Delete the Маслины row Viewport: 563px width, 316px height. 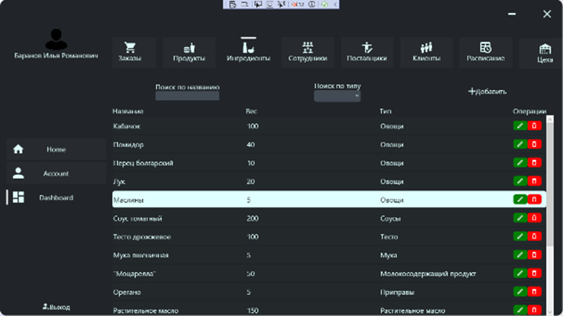coord(534,199)
